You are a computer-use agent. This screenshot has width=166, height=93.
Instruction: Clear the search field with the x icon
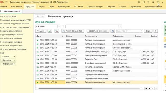(x=141, y=31)
